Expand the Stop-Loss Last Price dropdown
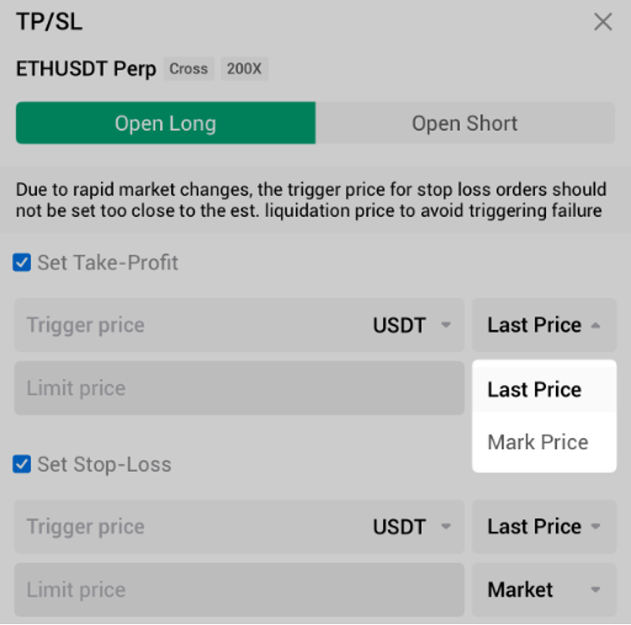This screenshot has width=631, height=625. (543, 526)
